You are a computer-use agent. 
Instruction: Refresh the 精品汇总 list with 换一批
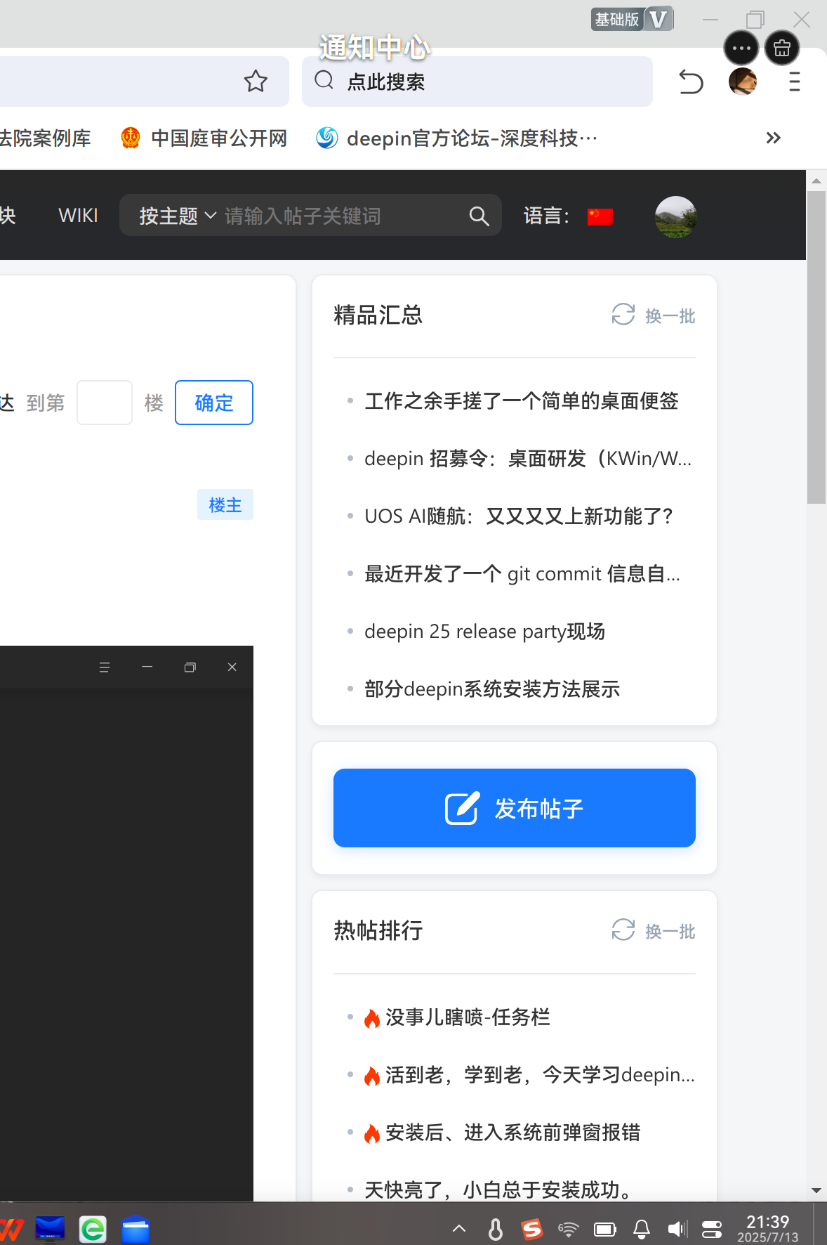654,315
